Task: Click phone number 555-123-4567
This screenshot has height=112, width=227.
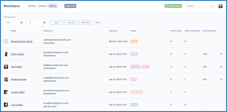Action: [50, 107]
